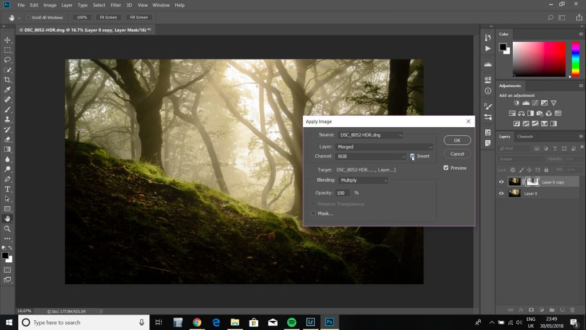
Task: Select the Horizontal Type tool
Action: tap(7, 189)
